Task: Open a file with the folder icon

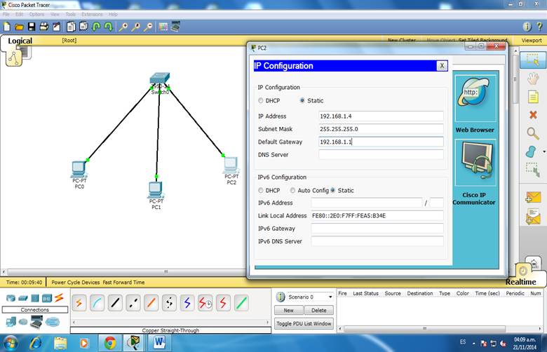Action: pos(19,27)
